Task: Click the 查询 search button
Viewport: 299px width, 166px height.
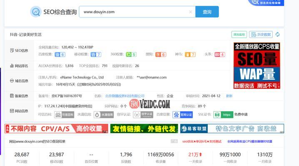Action: click(207, 12)
